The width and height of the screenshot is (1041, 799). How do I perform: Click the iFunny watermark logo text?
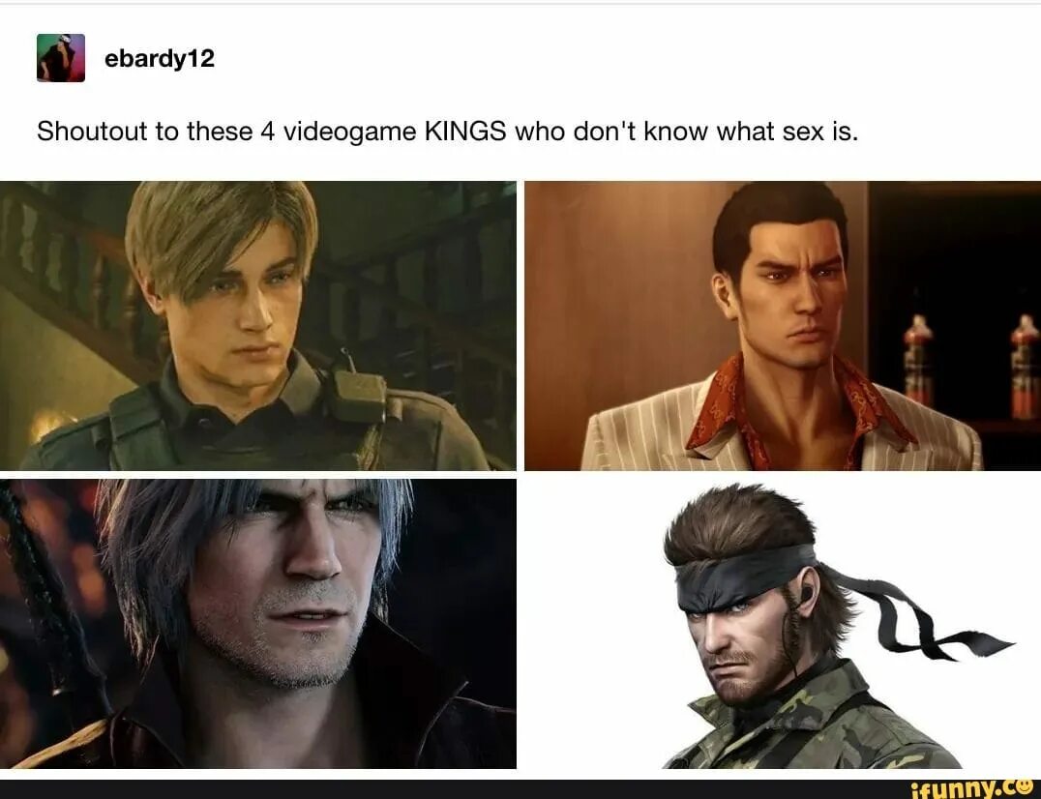coord(962,789)
